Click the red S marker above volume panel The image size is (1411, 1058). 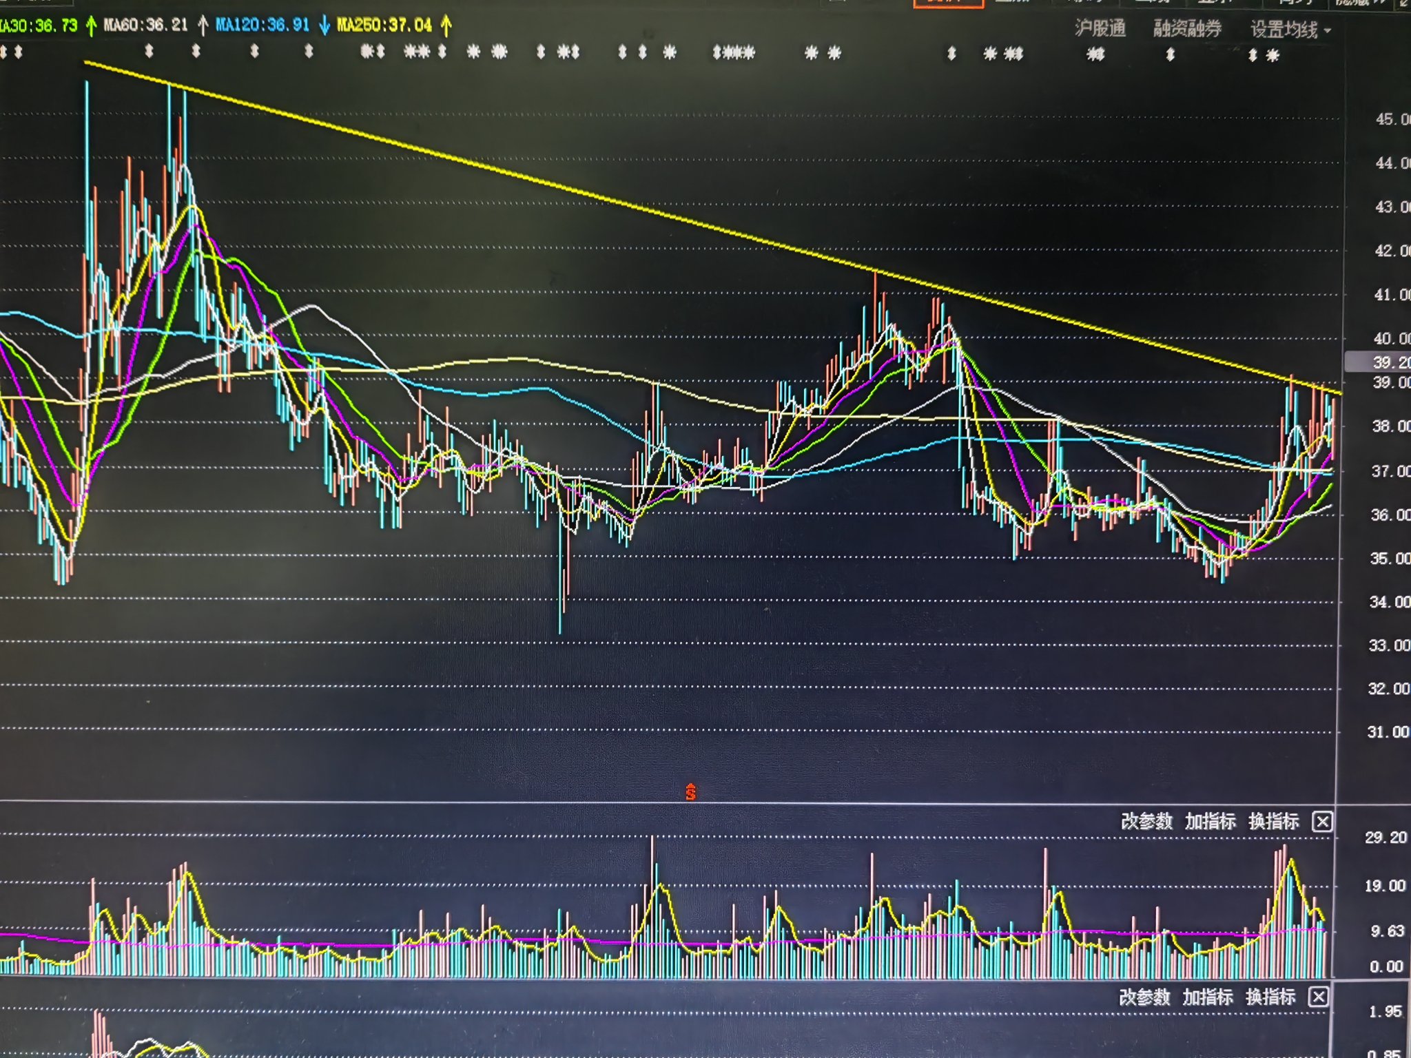tap(690, 792)
